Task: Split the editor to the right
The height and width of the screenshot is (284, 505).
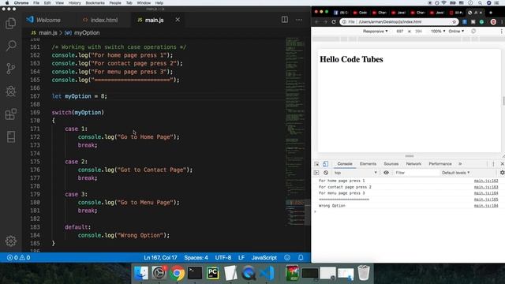Action: [x=285, y=20]
